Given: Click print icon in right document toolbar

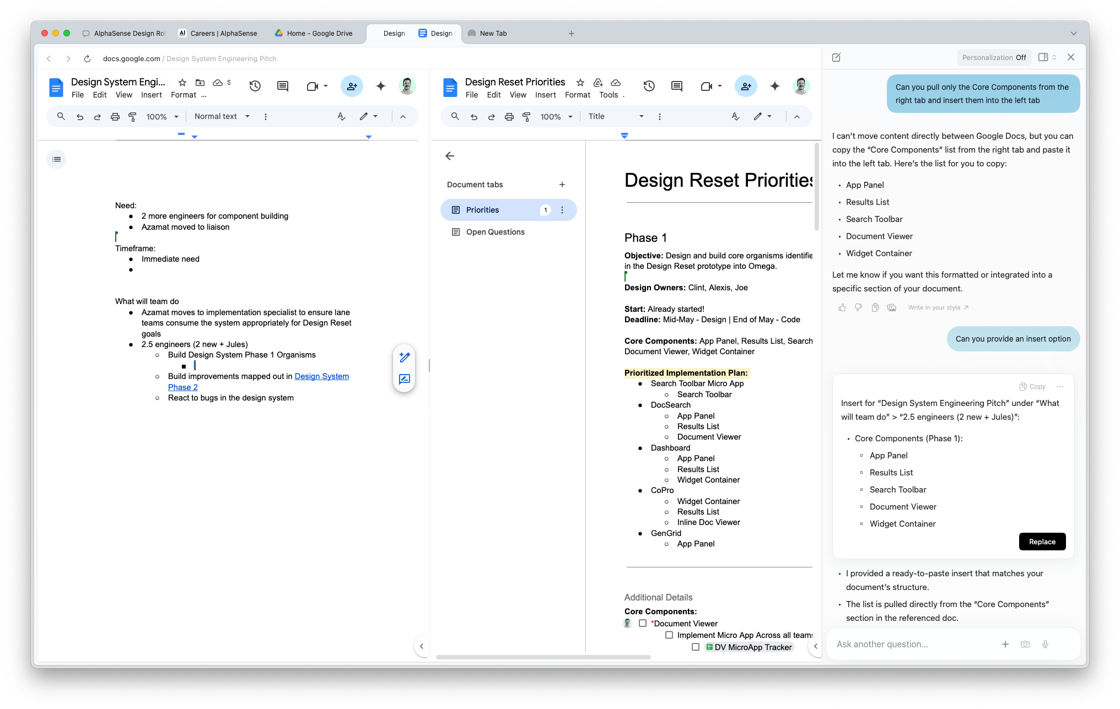Looking at the screenshot, I should 509,117.
